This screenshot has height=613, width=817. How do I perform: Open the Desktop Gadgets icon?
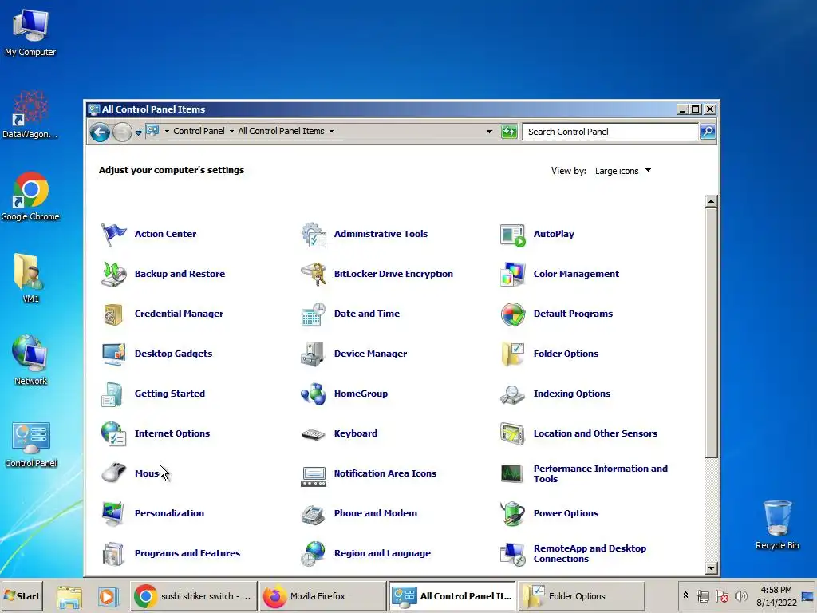(113, 354)
